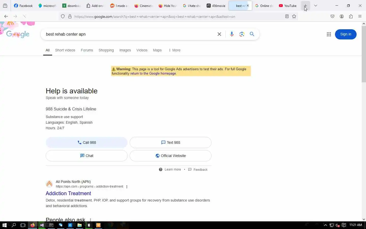Open Visual Studio from the taskbar
366x229 pixels.
point(42,225)
